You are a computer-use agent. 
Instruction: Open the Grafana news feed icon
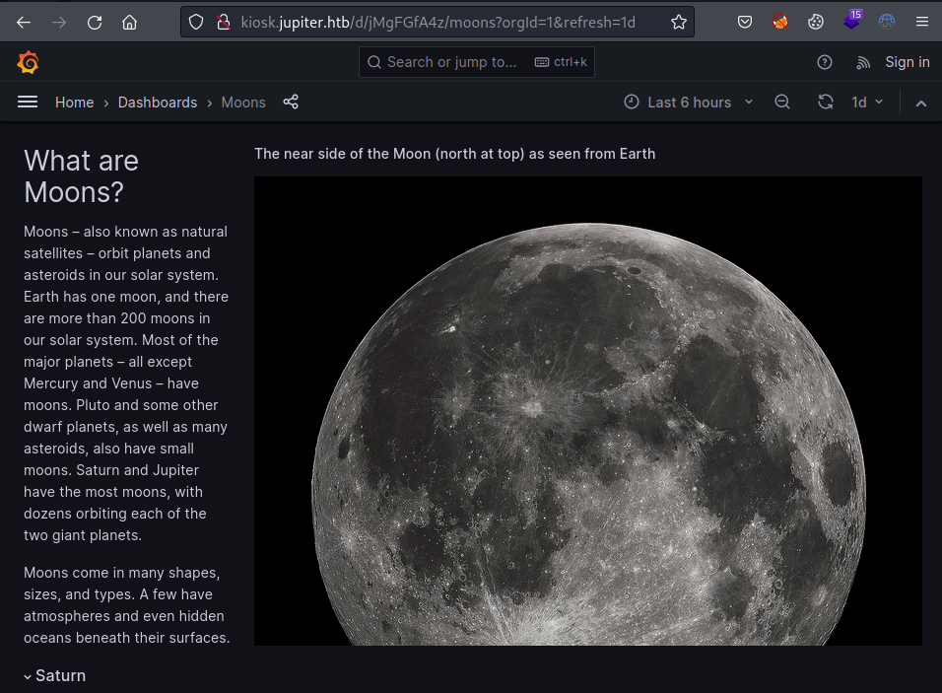tap(863, 62)
